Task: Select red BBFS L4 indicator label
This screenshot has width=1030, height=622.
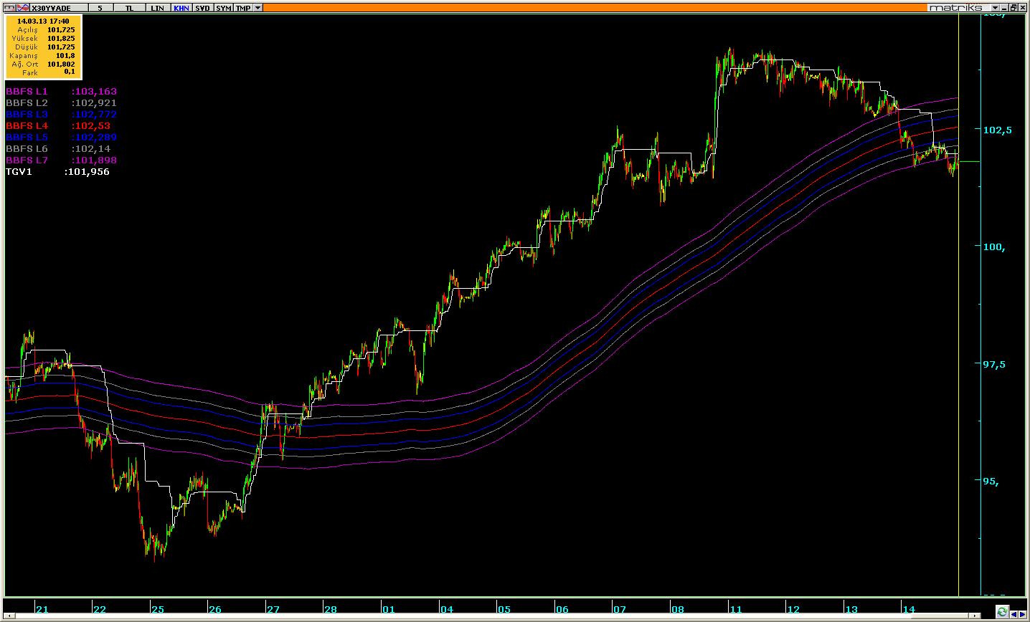Action: tap(27, 126)
